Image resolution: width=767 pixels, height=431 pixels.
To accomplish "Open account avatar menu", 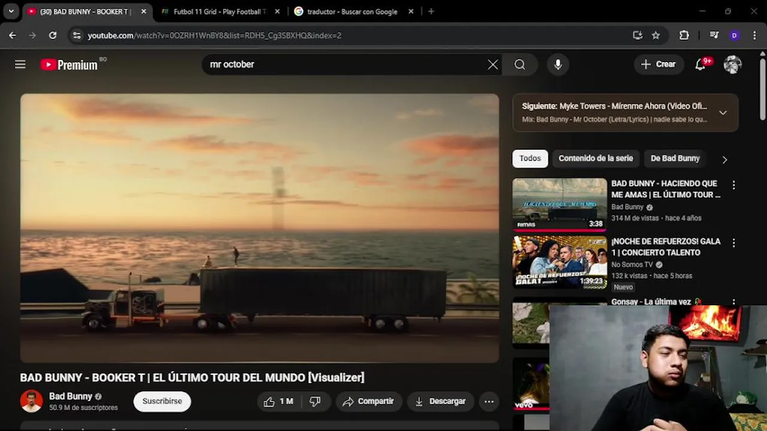I will click(x=732, y=64).
